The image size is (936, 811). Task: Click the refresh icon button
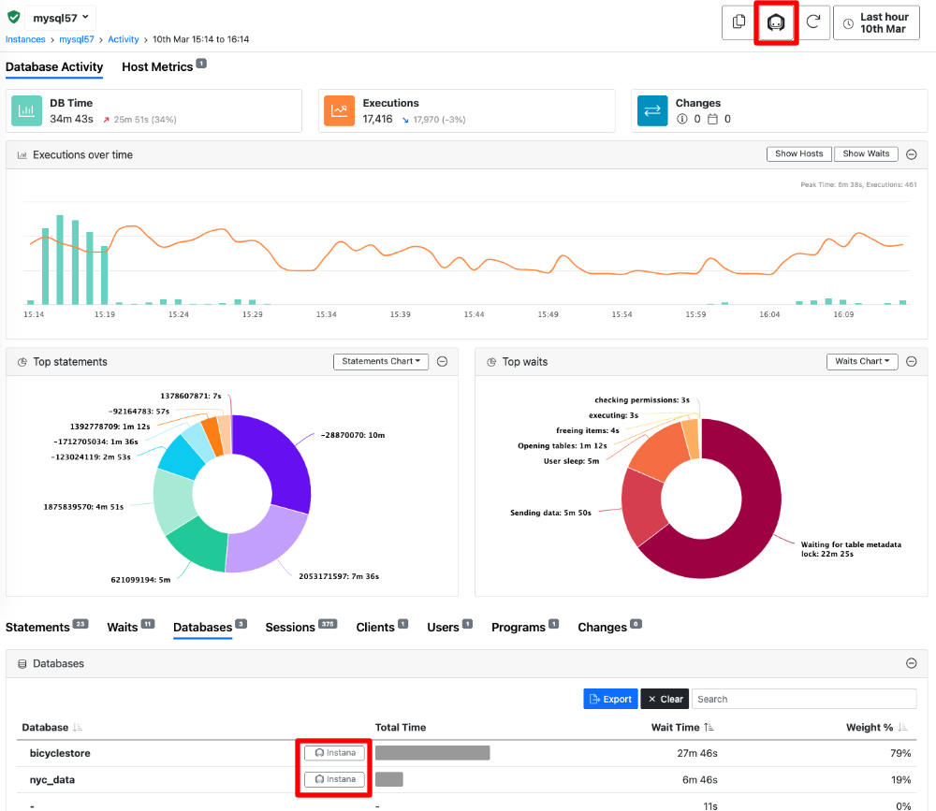[x=813, y=22]
